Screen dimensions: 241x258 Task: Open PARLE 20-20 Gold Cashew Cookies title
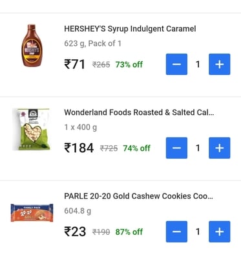(138, 196)
